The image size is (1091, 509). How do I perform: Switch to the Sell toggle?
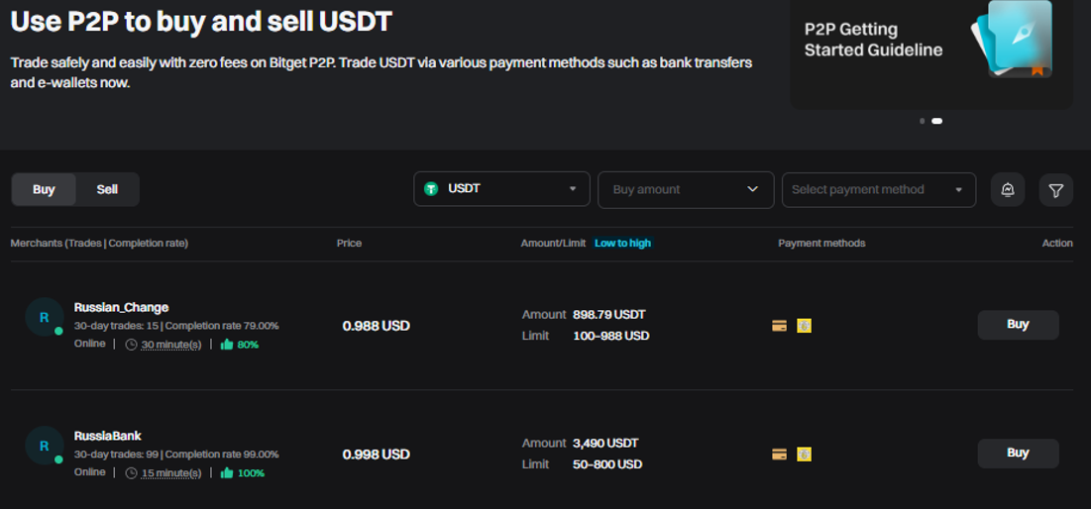tap(107, 189)
